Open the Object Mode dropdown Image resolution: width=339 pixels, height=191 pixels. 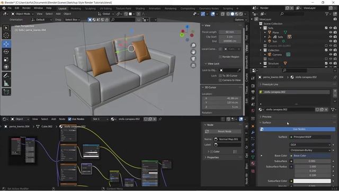(x=23, y=14)
